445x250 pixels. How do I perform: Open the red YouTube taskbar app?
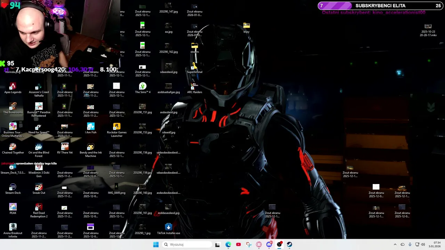(238, 244)
